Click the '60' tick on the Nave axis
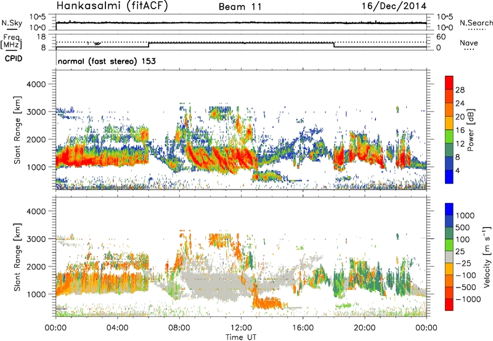This screenshot has width=493, height=341. point(441,37)
